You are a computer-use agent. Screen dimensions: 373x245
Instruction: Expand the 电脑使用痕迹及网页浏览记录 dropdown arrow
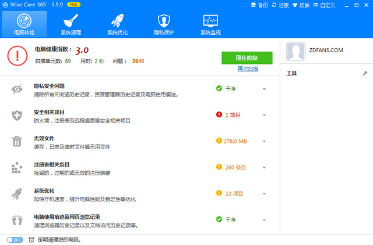[264, 220]
